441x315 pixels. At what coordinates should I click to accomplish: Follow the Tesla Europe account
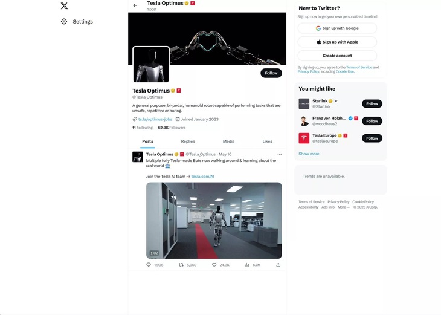[x=372, y=138]
